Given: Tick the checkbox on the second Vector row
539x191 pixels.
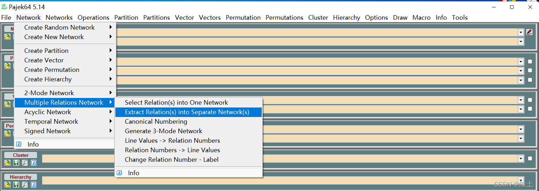Looking at the screenshot, I should point(530,109).
